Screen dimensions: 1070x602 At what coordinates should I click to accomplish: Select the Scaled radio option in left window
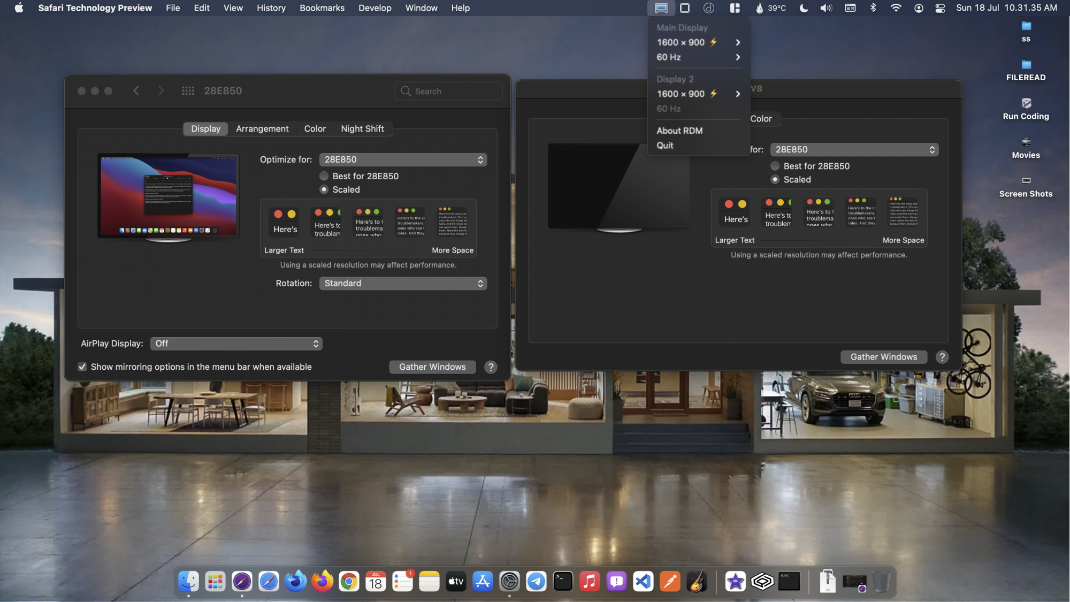tap(324, 189)
